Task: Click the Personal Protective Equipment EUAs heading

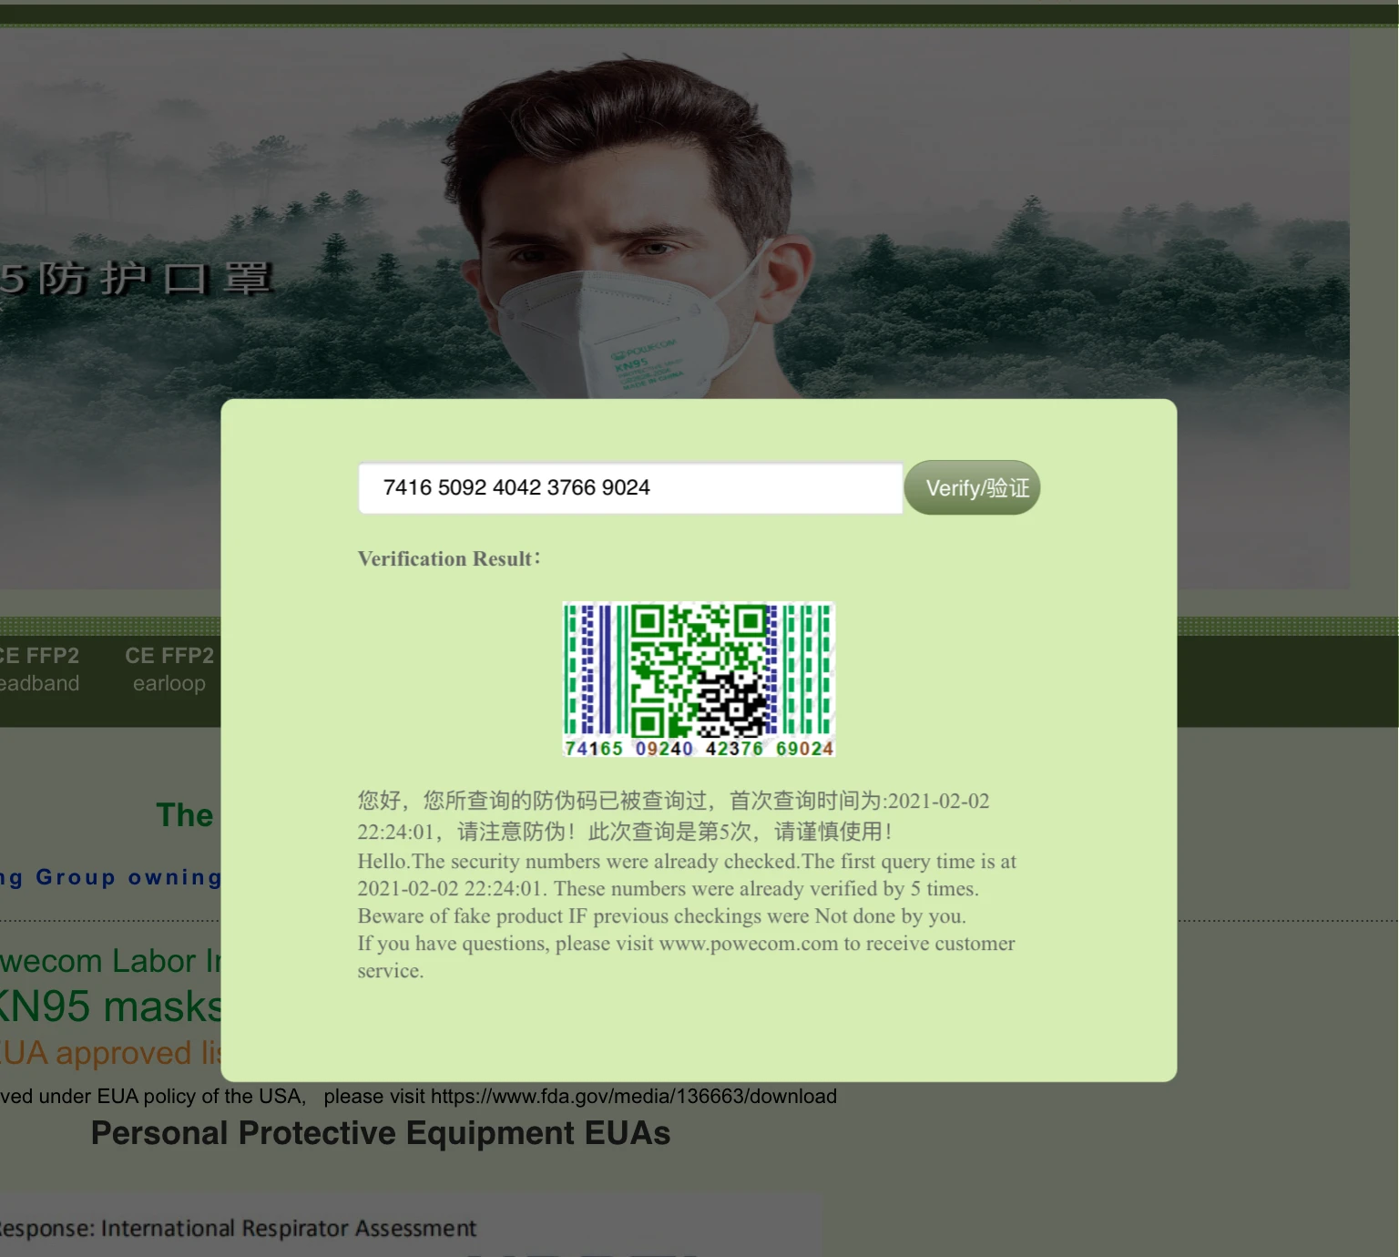Action: [x=381, y=1133]
